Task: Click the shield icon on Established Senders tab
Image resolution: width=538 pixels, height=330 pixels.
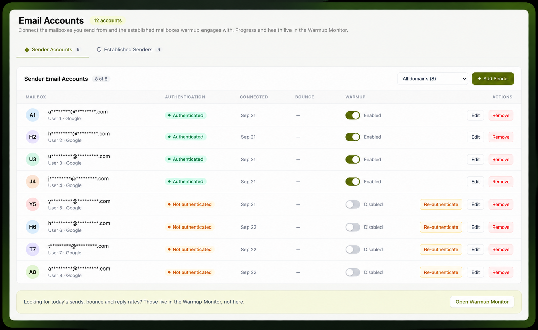Action: [x=99, y=49]
